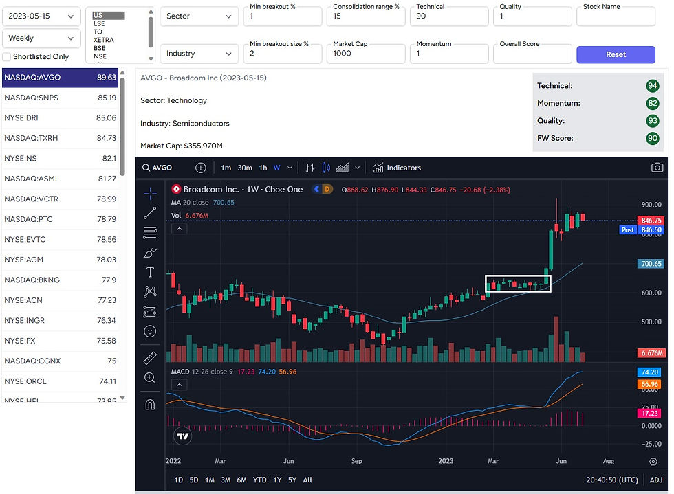Toggle the Shortlisted Only checkbox

pyautogui.click(x=6, y=57)
